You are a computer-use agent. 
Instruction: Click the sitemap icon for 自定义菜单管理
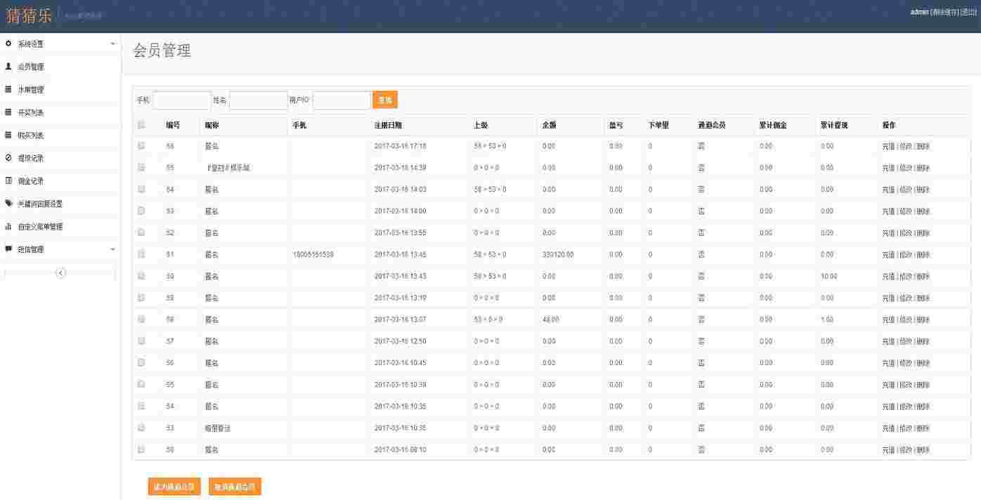coord(8,227)
